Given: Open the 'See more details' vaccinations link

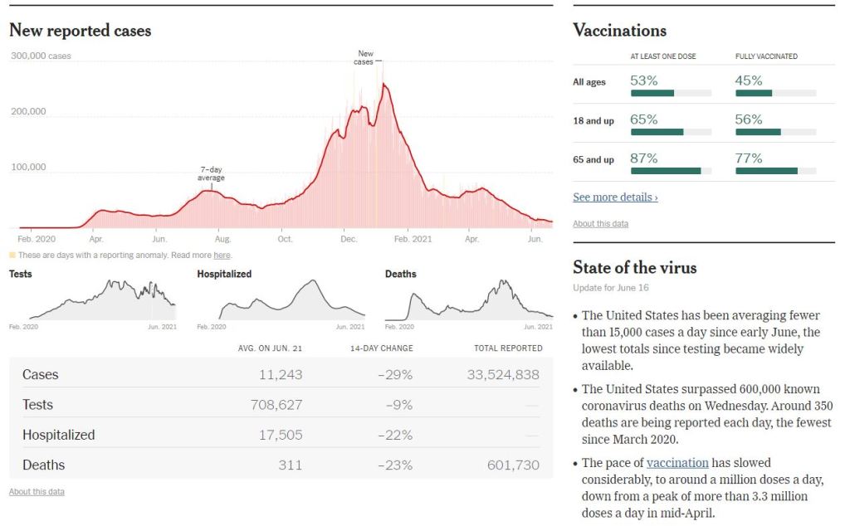Looking at the screenshot, I should [615, 197].
